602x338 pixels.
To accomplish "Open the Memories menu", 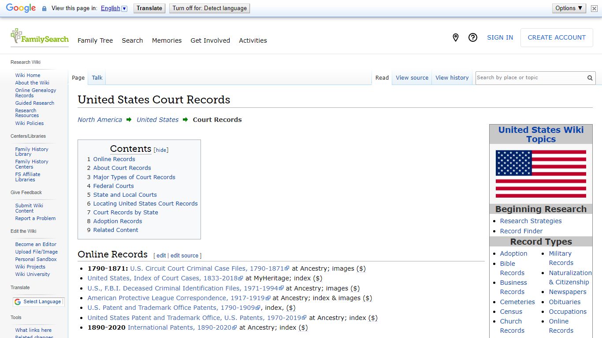I will click(x=167, y=40).
